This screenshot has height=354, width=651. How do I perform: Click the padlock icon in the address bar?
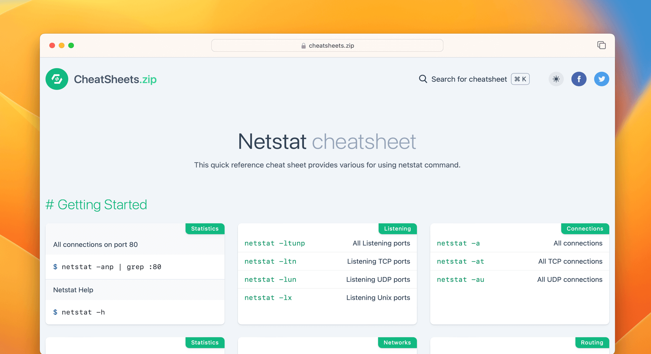click(x=303, y=45)
